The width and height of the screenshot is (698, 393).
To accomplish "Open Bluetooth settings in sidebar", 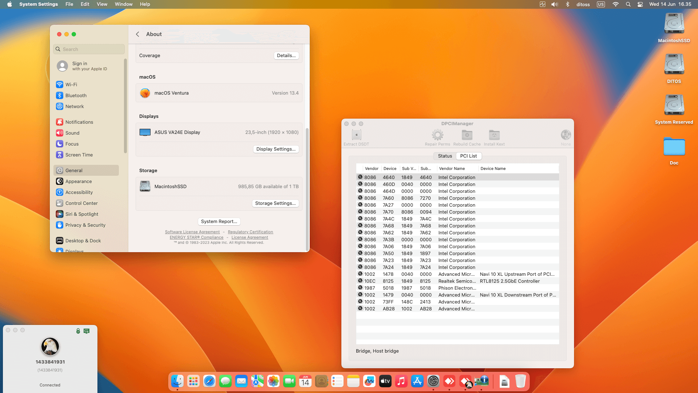I will pos(86,95).
